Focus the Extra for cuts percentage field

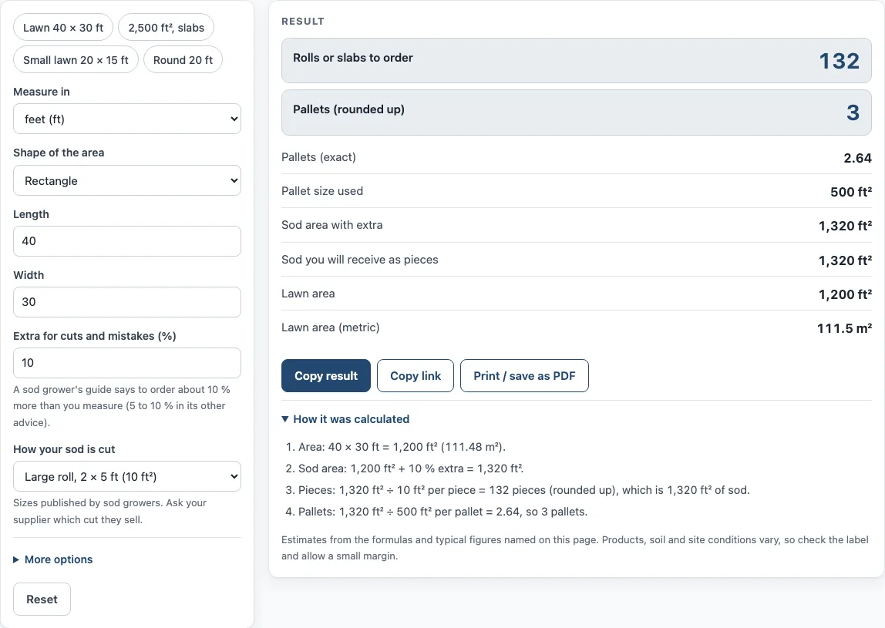click(127, 363)
